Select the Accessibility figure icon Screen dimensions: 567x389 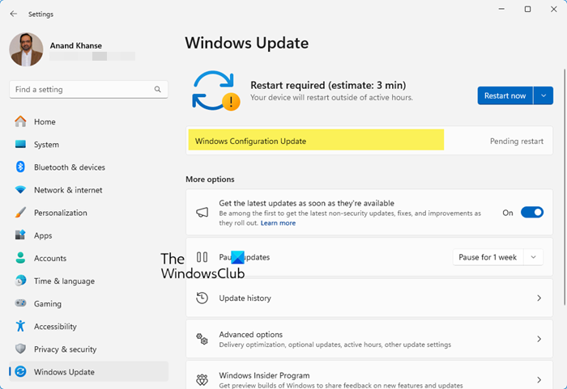pos(20,327)
